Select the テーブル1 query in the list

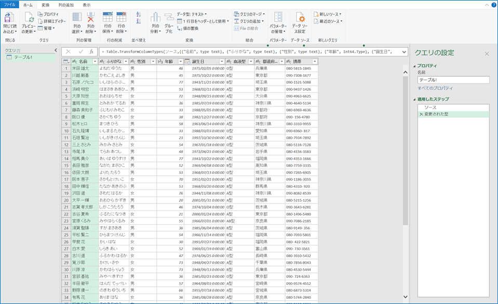pyautogui.click(x=30, y=57)
